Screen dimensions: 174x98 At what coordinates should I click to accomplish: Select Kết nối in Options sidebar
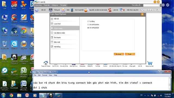point(65,19)
